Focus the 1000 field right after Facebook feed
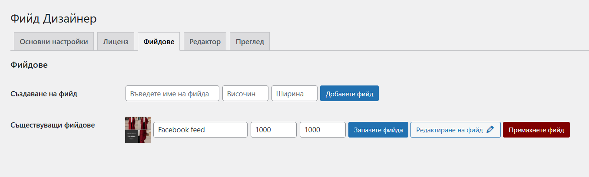The width and height of the screenshot is (589, 177). coord(273,130)
